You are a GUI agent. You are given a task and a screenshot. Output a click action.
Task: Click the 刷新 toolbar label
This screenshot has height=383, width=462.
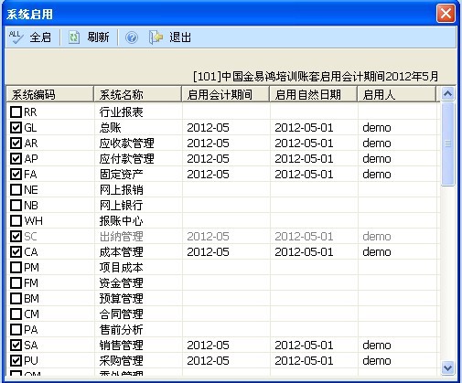tap(98, 37)
